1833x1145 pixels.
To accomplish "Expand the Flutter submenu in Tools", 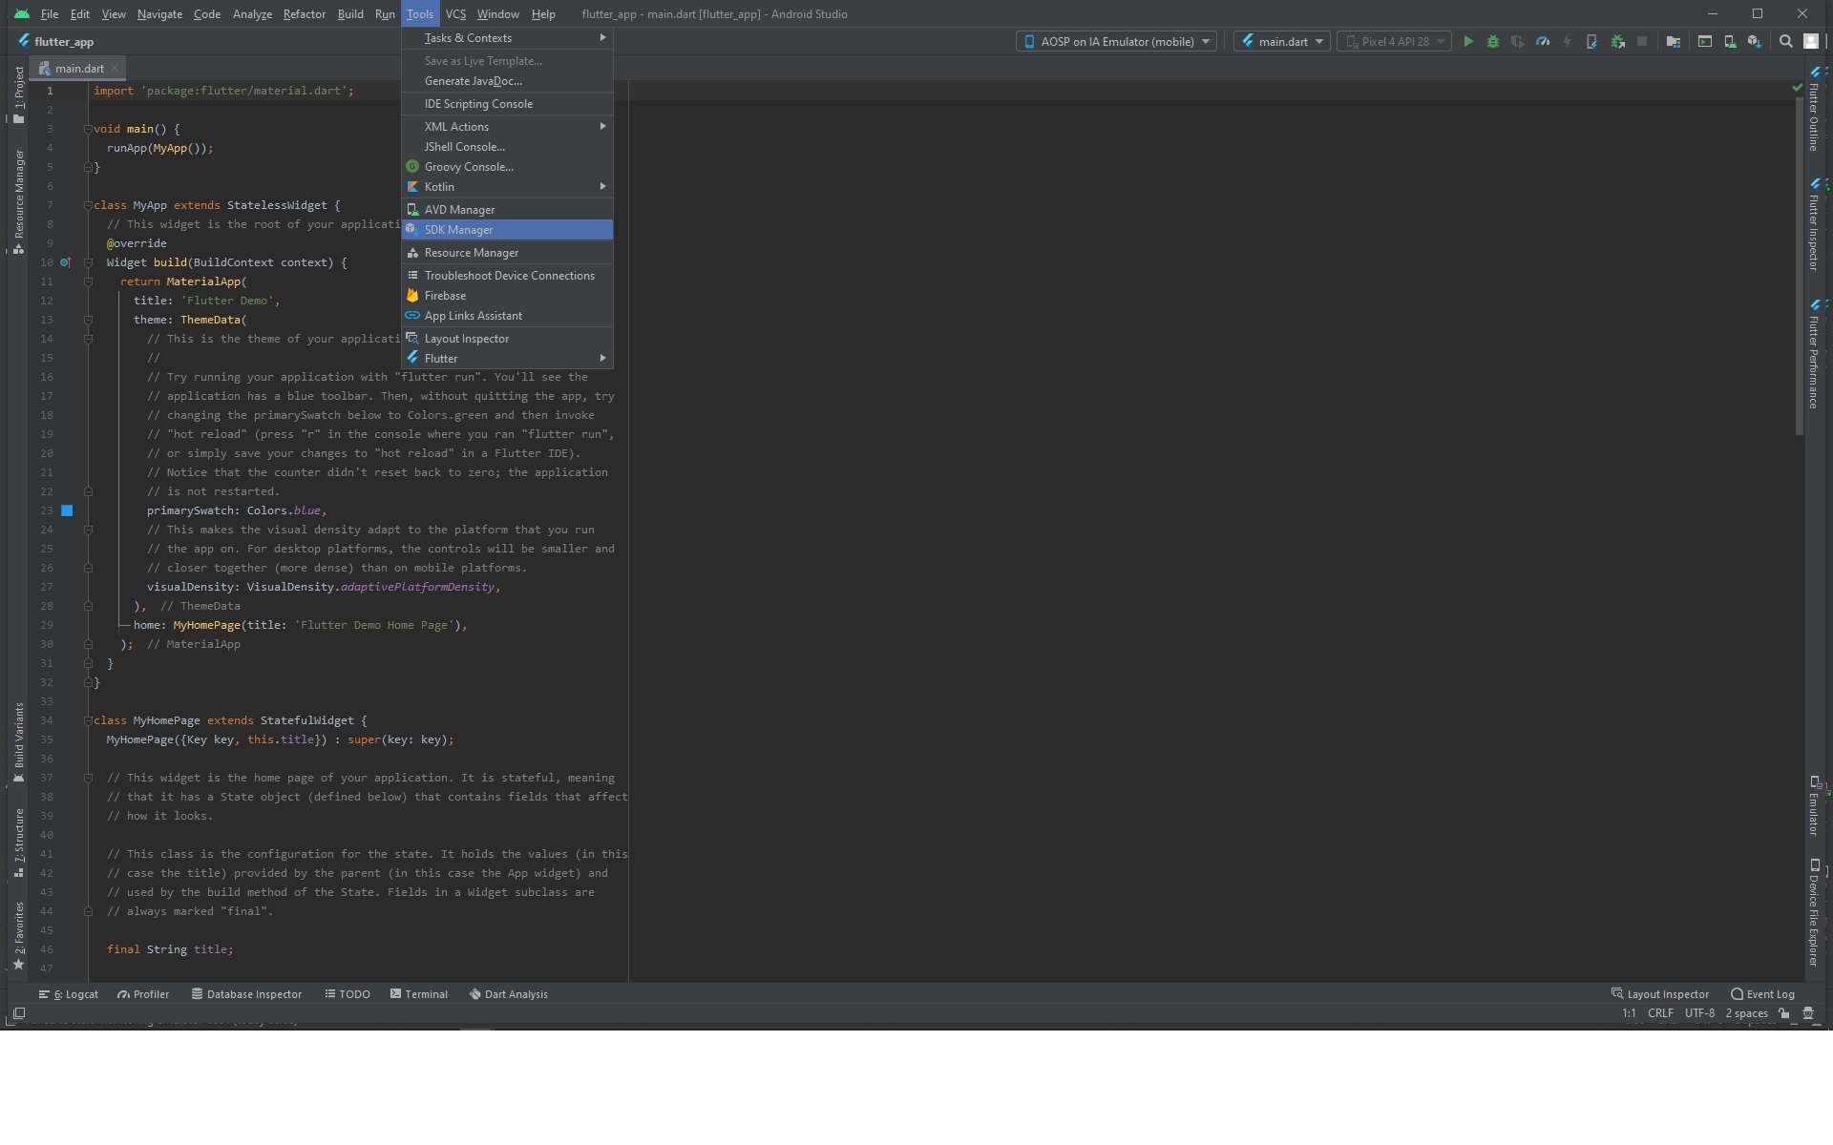I will [507, 359].
